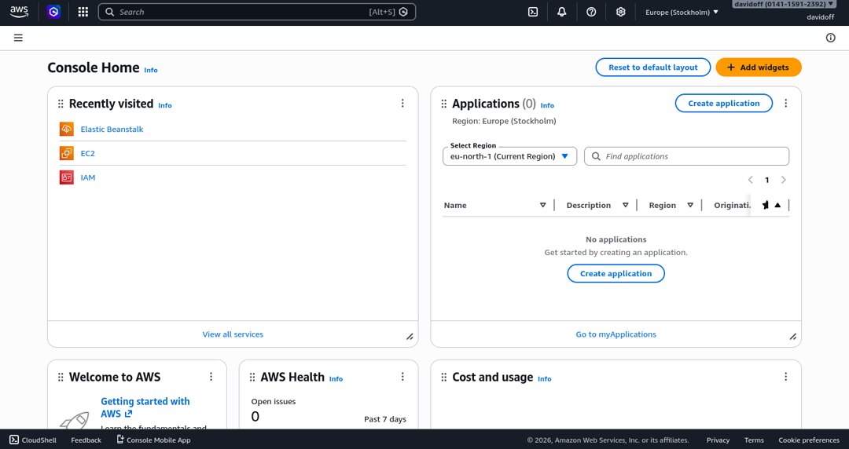Sort applications by Region column
Image resolution: width=849 pixels, height=449 pixels.
[x=690, y=205]
